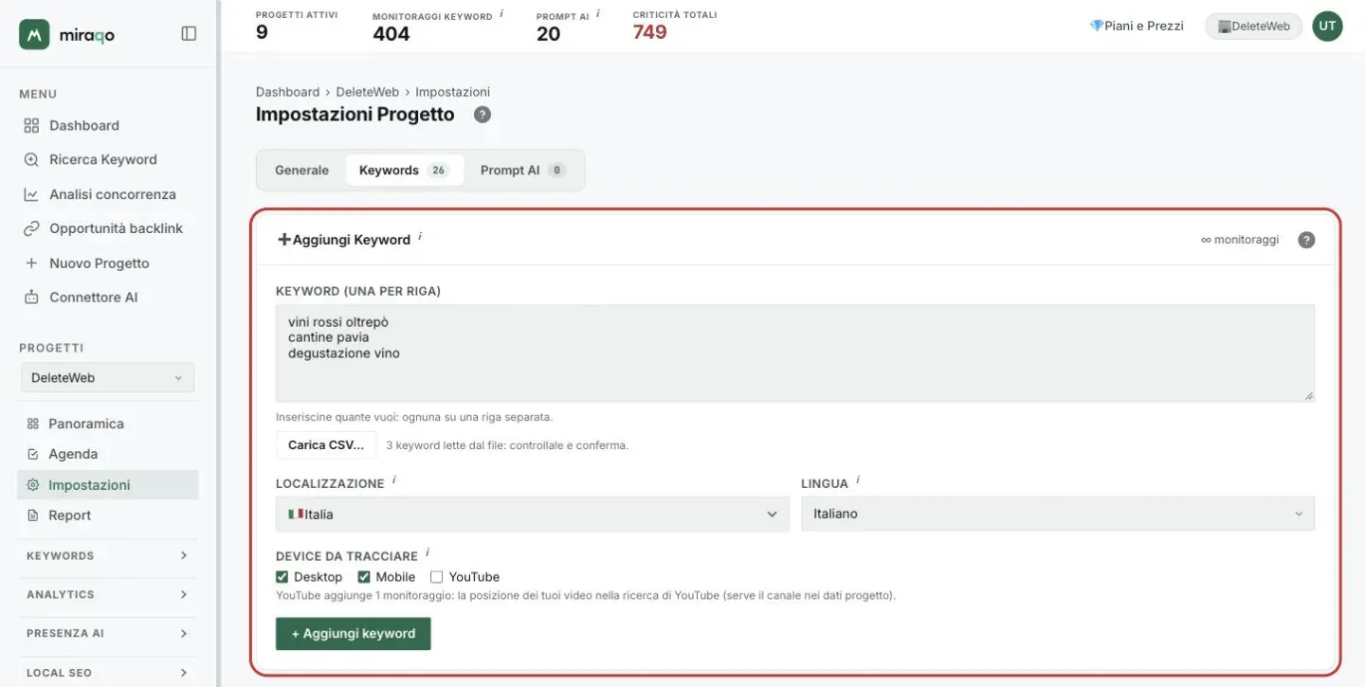Expand the LOCAL SEO sidebar section
Viewport: 1365px width, 687px height.
[x=107, y=673]
